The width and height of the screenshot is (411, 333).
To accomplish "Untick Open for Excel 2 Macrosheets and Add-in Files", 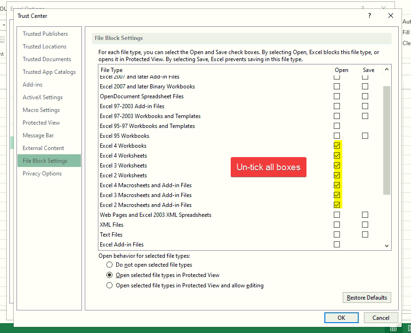I will (337, 205).
